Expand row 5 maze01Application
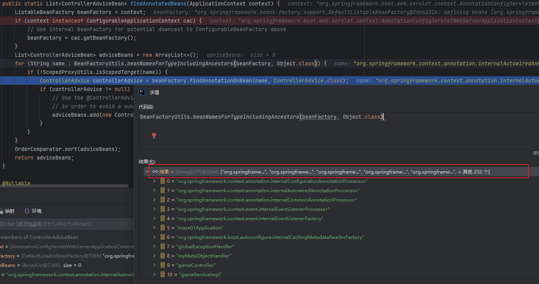Image resolution: width=539 pixels, height=284 pixels. tap(154, 228)
